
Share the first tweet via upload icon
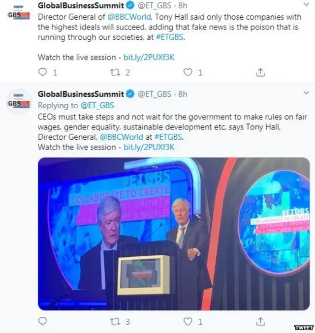260,72
